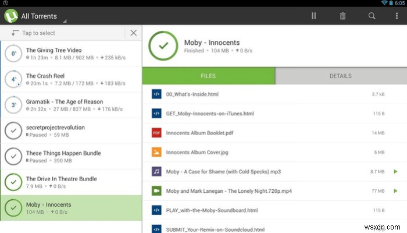Click HTML icon for 00_What's-Inside.html
407x233 pixels.
pyautogui.click(x=156, y=94)
